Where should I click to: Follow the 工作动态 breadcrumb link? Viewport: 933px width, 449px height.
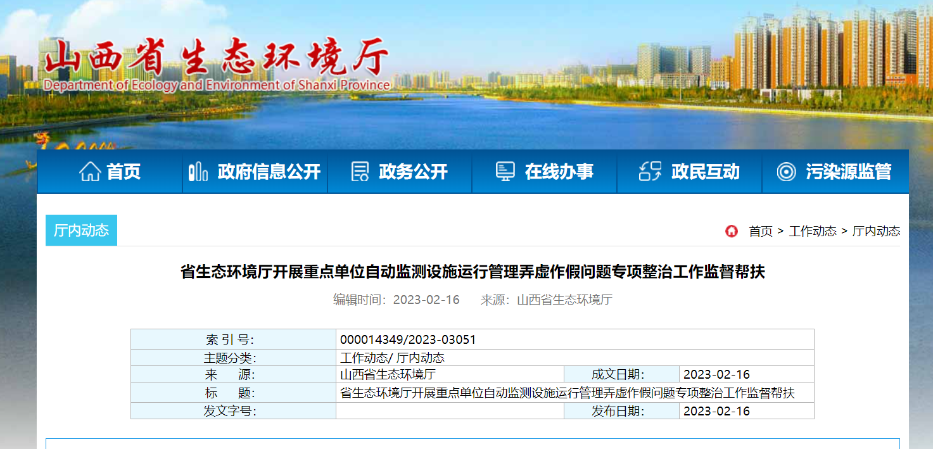point(813,231)
